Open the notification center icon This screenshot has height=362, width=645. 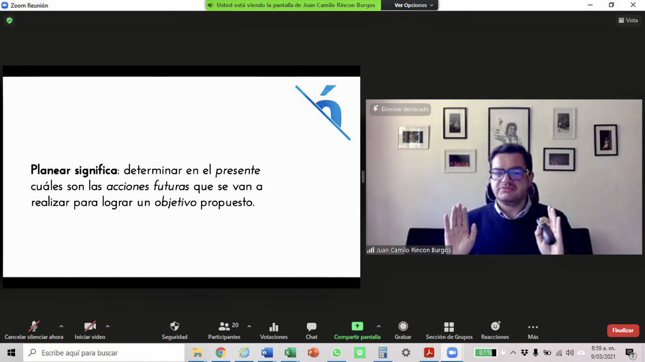pyautogui.click(x=631, y=353)
